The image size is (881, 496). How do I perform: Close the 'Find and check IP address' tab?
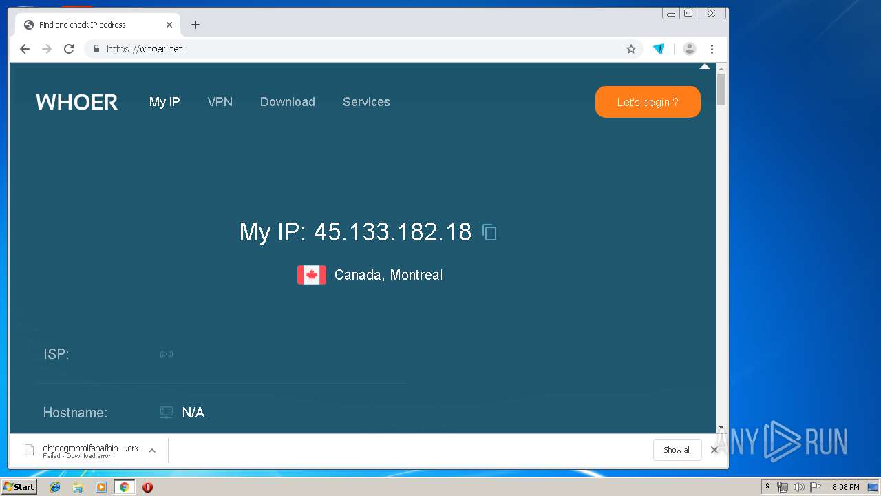coord(169,25)
